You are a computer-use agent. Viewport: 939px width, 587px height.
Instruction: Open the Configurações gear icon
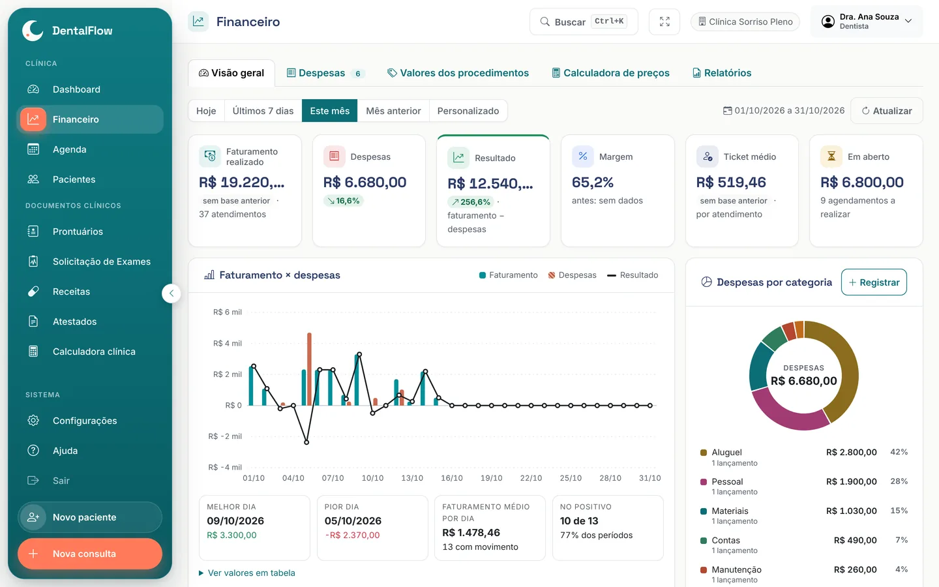(x=33, y=421)
